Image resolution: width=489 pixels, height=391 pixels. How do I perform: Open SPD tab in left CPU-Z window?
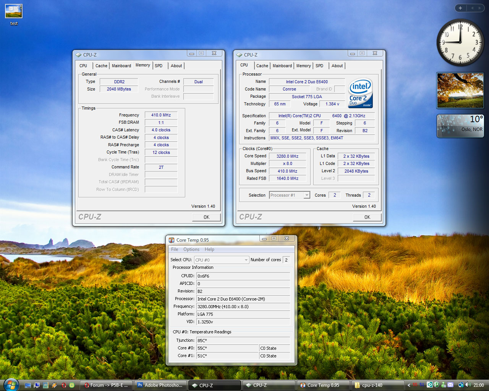(159, 66)
